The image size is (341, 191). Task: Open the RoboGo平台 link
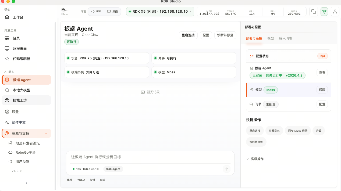pos(26,152)
